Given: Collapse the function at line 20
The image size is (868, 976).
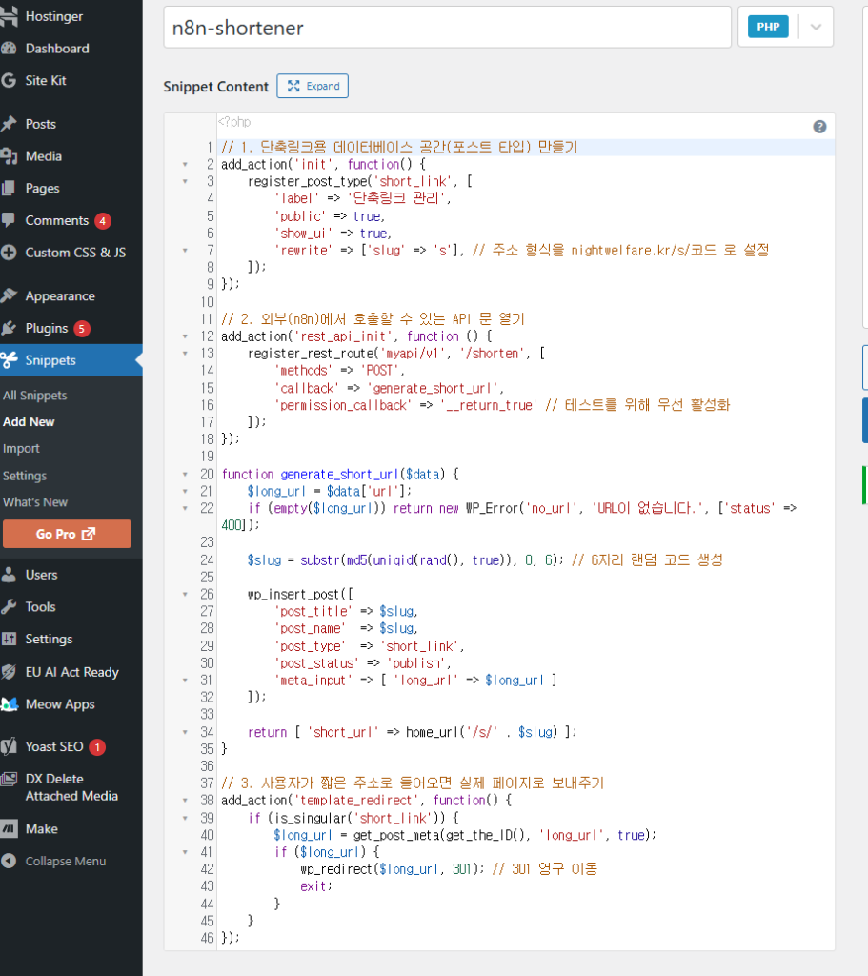Looking at the screenshot, I should [x=185, y=474].
